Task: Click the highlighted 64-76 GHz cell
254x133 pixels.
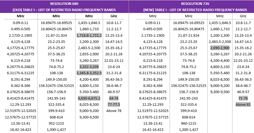Action: coord(114,98)
